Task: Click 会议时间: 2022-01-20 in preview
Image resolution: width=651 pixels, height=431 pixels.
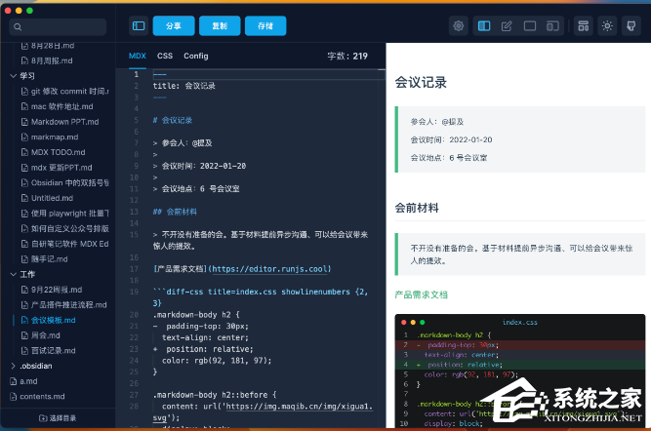Action: [x=451, y=139]
